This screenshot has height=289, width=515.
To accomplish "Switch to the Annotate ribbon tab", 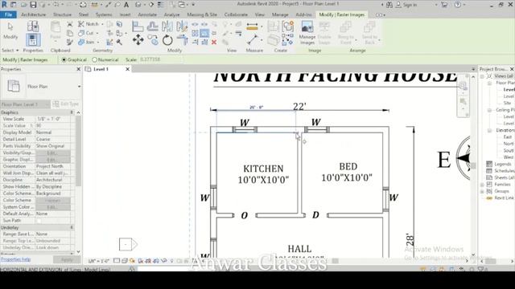I will coord(147,14).
